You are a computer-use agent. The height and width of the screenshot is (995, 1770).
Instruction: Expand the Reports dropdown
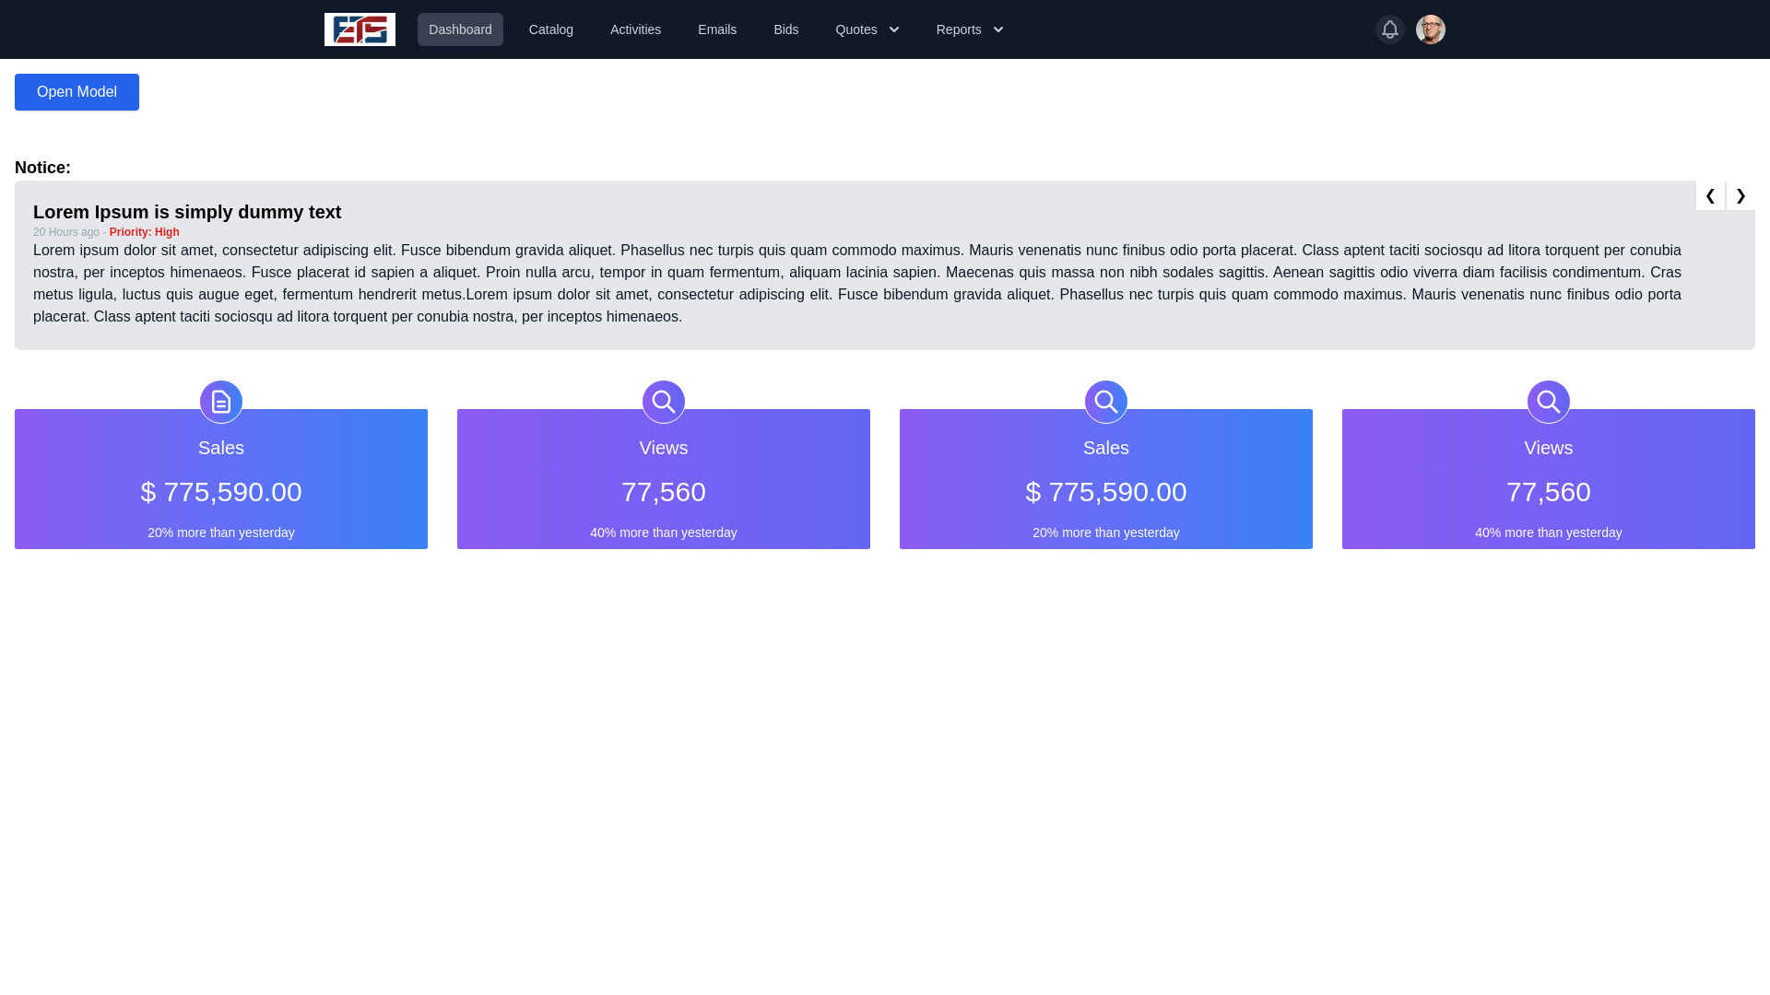[x=970, y=29]
